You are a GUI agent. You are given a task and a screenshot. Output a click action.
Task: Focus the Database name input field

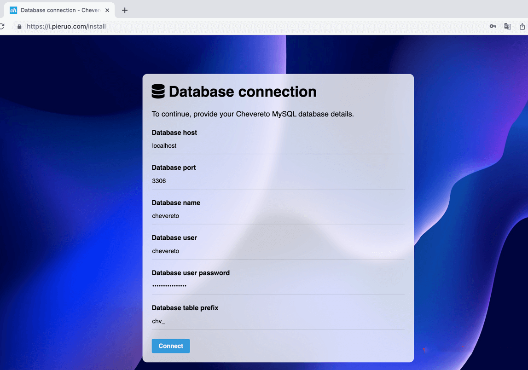(278, 216)
